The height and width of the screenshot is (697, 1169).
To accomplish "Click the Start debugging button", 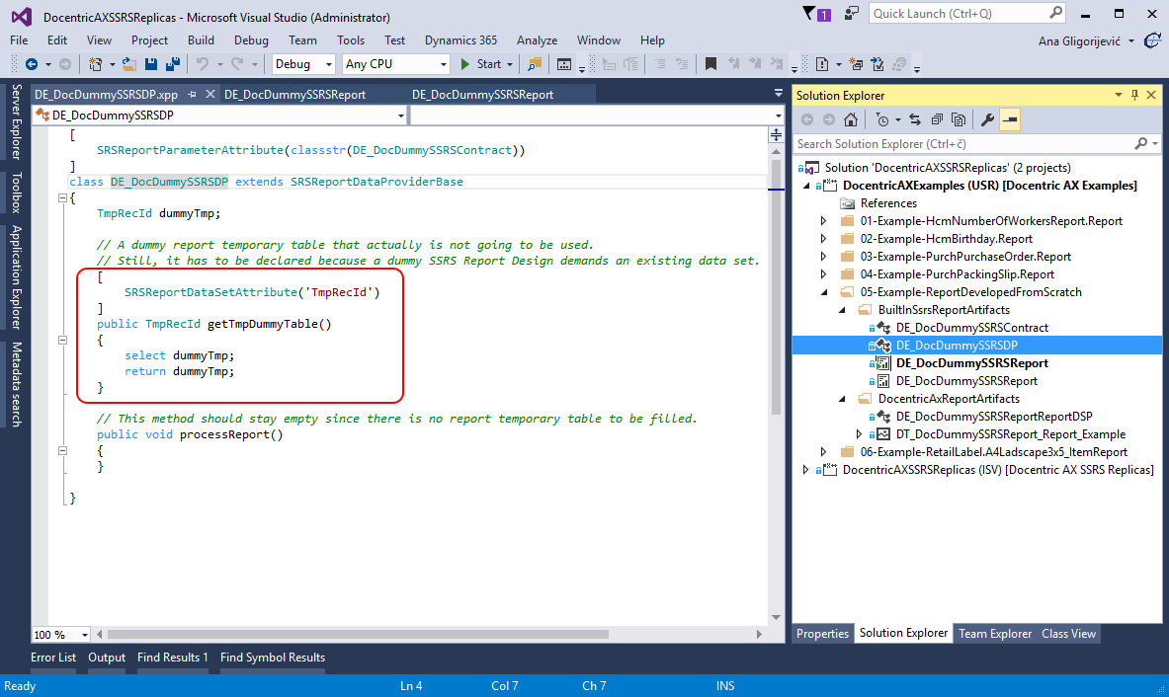I will (481, 64).
